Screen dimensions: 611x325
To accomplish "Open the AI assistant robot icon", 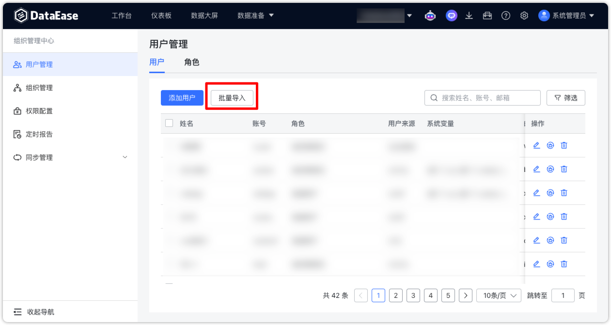I will click(x=430, y=15).
